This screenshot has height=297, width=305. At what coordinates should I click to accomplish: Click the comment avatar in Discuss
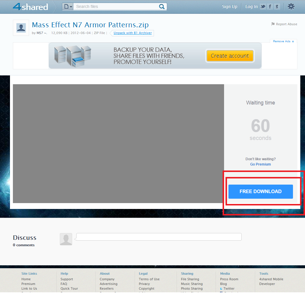pos(66,239)
